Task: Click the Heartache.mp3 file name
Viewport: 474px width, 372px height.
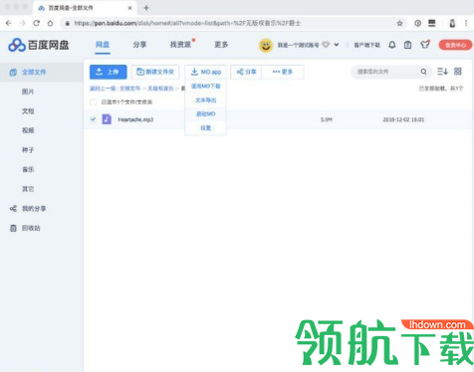Action: click(x=135, y=119)
